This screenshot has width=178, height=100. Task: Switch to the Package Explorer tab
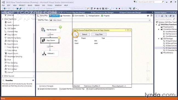tap(93, 16)
